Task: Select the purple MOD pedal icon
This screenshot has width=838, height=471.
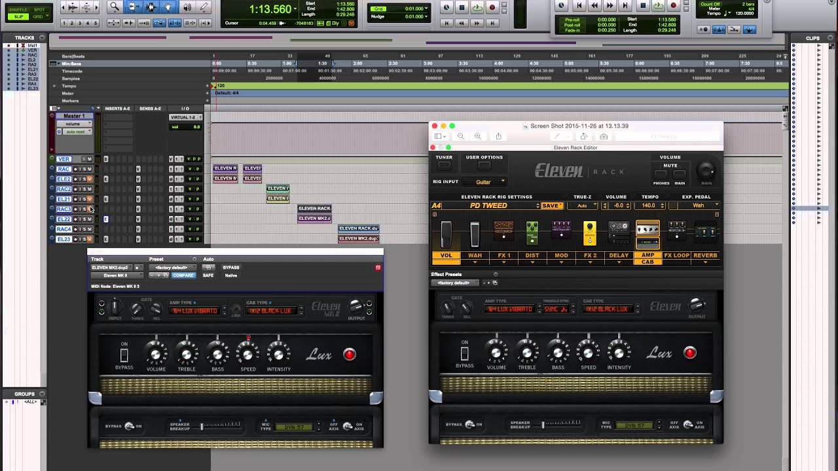Action: 561,230
